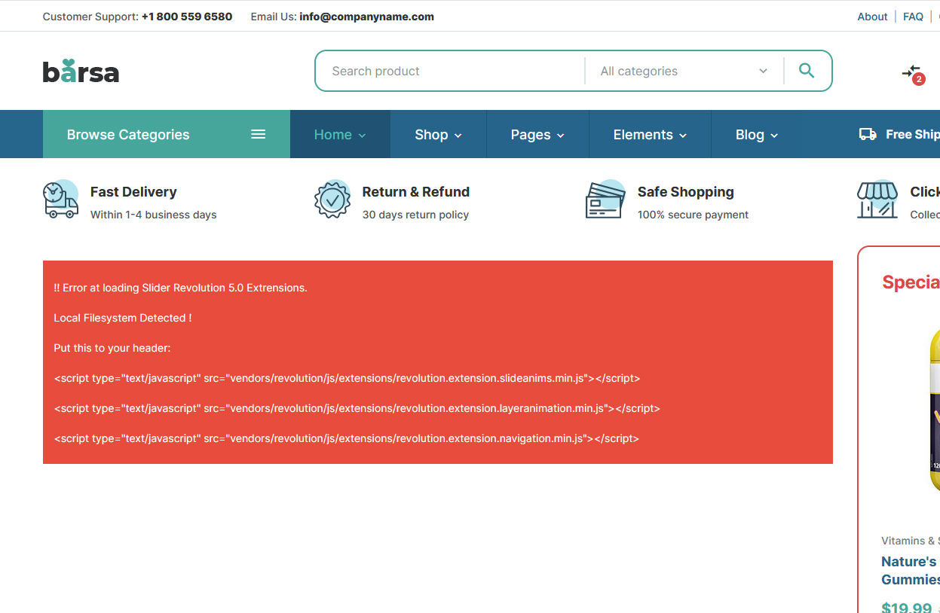Open the Home menu item

[340, 135]
